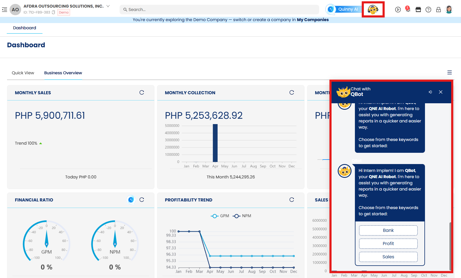Open the user profile avatar
Screen dimensions: 461x278
[x=449, y=10]
